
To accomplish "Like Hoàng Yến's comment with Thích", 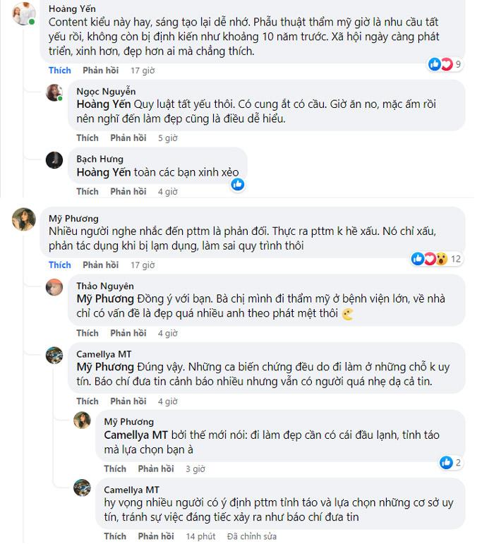I will [x=60, y=71].
